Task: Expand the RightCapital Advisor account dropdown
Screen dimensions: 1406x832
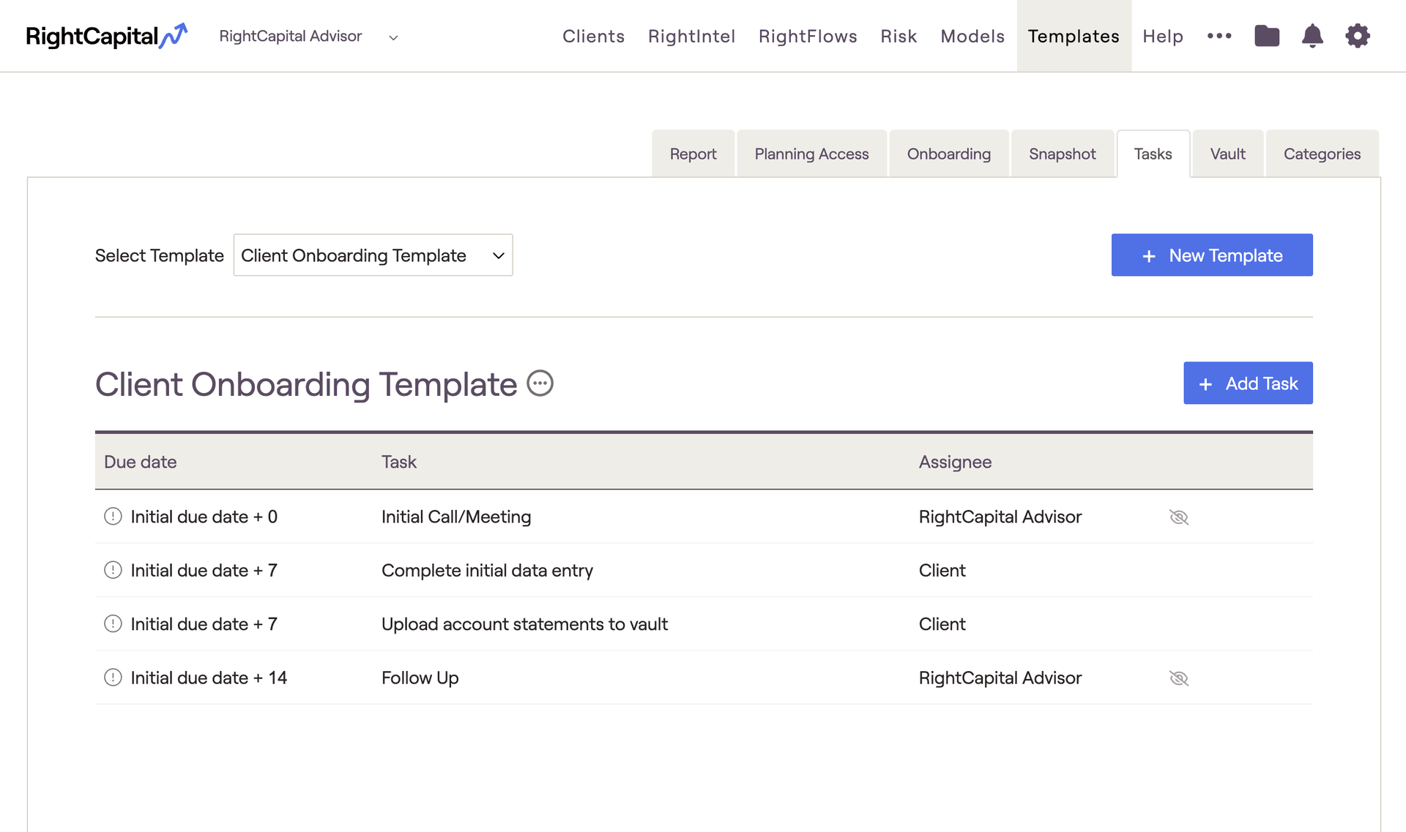Action: click(308, 37)
